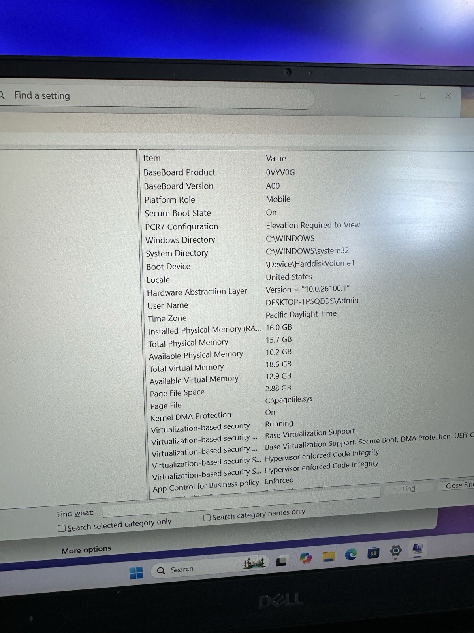Open the Windows Start menu
Image resolution: width=474 pixels, height=633 pixels.
[x=136, y=572]
